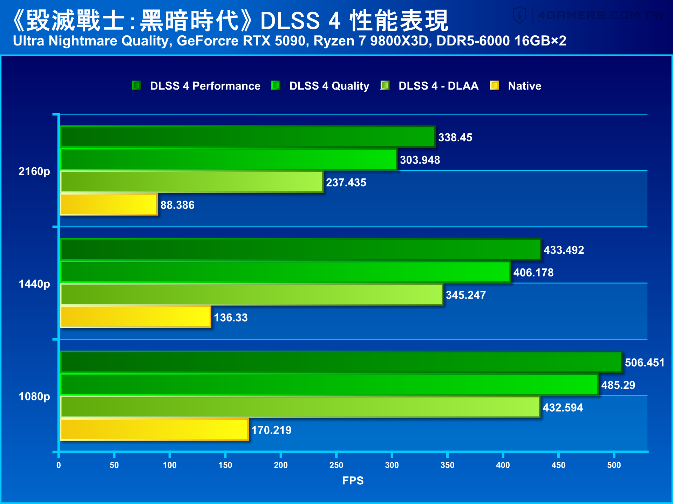This screenshot has height=504, width=673.
Task: Select the 1080p DLAA light green bar
Action: (300, 407)
